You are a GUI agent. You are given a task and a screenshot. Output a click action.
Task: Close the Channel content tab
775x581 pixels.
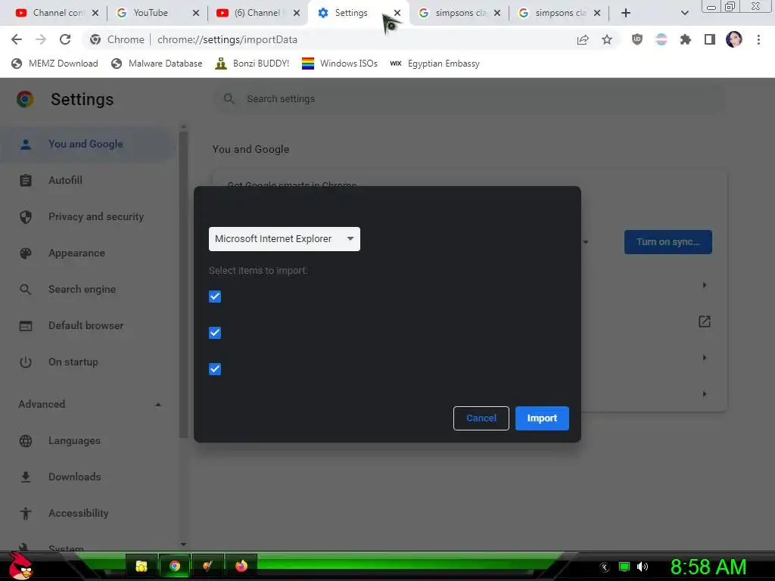coord(95,13)
